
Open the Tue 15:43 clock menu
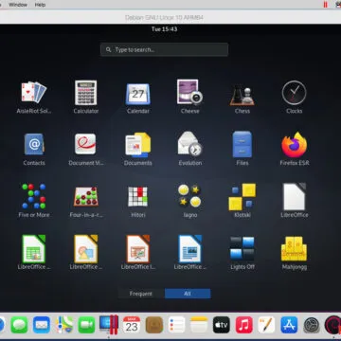(164, 29)
